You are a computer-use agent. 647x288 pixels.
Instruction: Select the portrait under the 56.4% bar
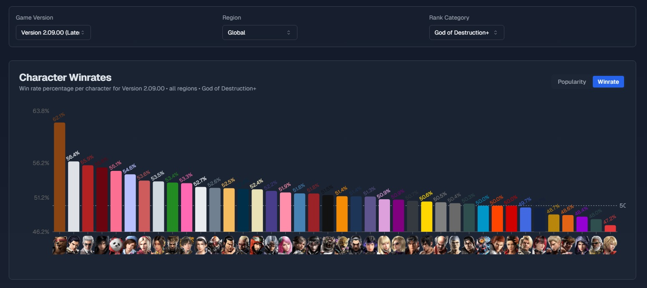[x=74, y=245]
